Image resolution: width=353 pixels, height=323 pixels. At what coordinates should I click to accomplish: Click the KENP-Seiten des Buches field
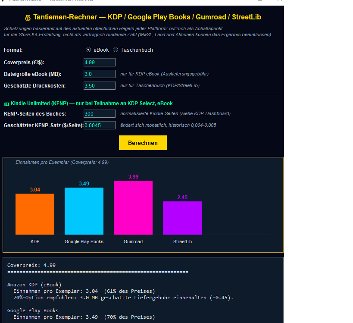coord(100,114)
